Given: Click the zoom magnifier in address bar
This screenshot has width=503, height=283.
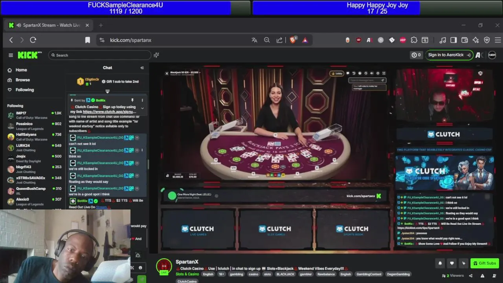Looking at the screenshot, I should [267, 40].
